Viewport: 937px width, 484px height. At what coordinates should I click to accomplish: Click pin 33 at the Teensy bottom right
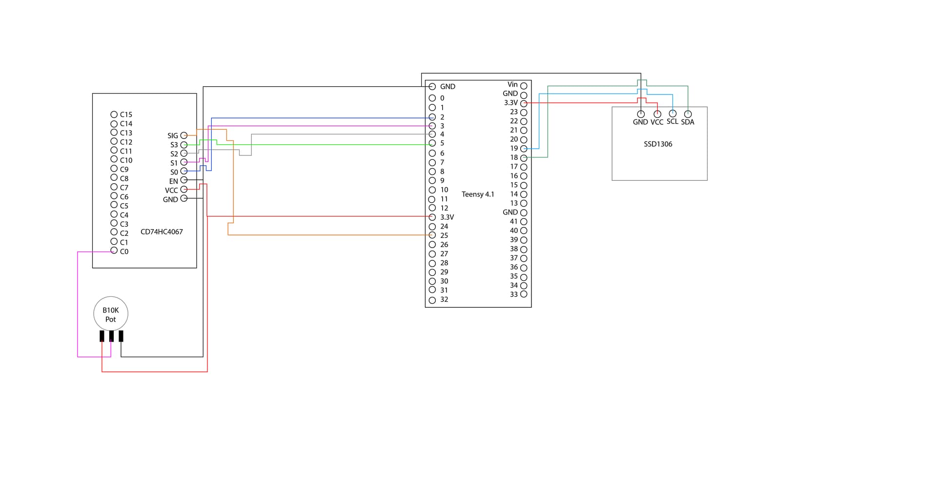[x=524, y=294]
